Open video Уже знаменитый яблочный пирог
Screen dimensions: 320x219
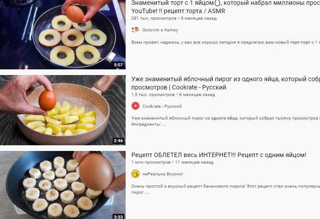click(225, 83)
